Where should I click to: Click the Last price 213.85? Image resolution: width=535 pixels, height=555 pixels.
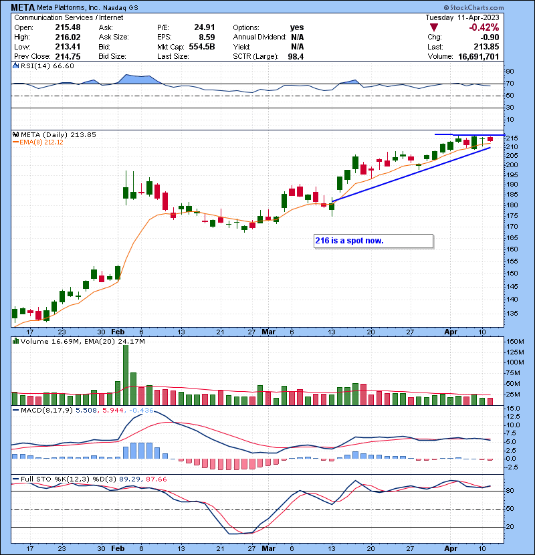point(486,47)
